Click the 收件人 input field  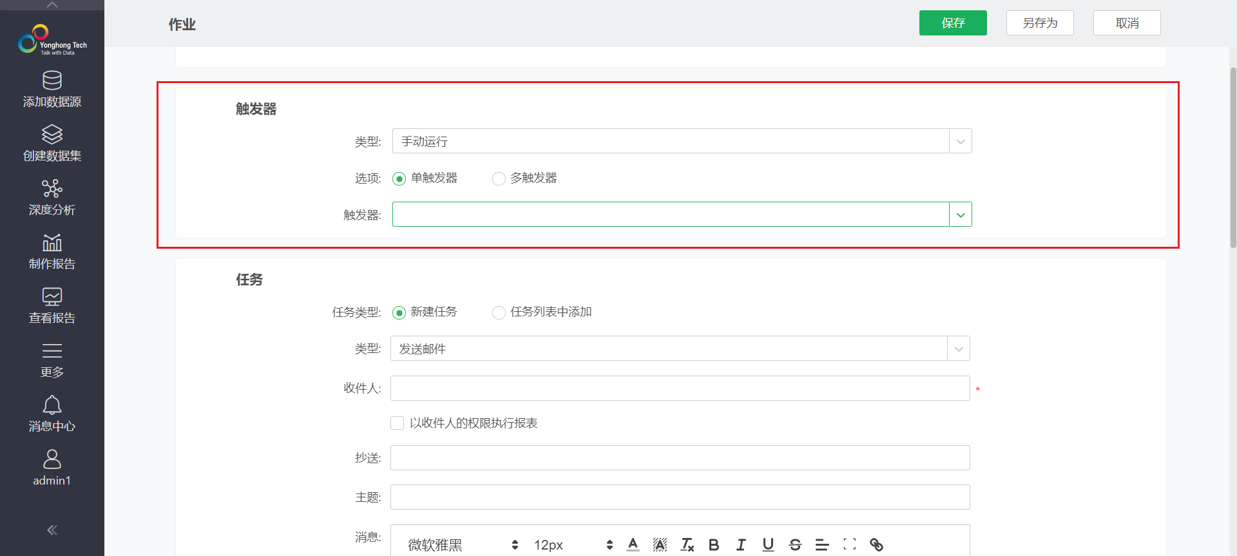click(x=680, y=388)
